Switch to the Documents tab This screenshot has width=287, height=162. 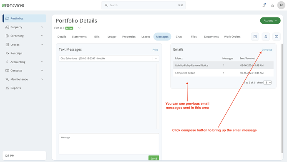pyautogui.click(x=211, y=37)
